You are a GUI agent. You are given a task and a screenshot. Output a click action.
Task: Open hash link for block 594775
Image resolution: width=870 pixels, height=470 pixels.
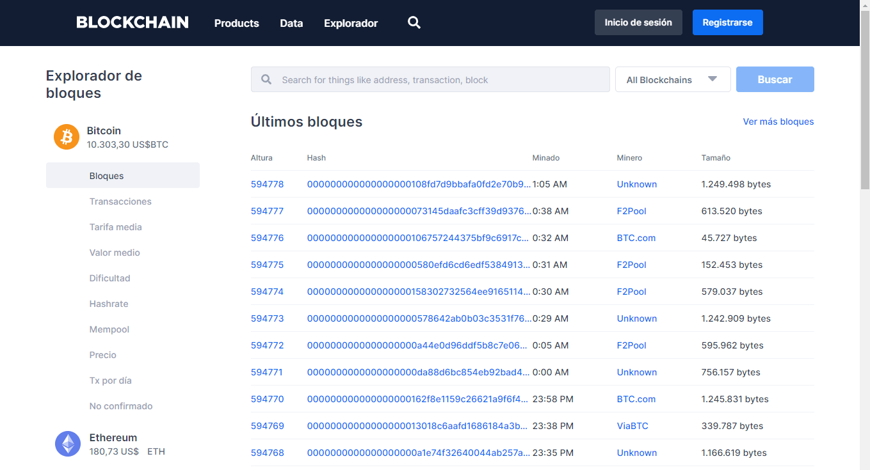point(419,265)
